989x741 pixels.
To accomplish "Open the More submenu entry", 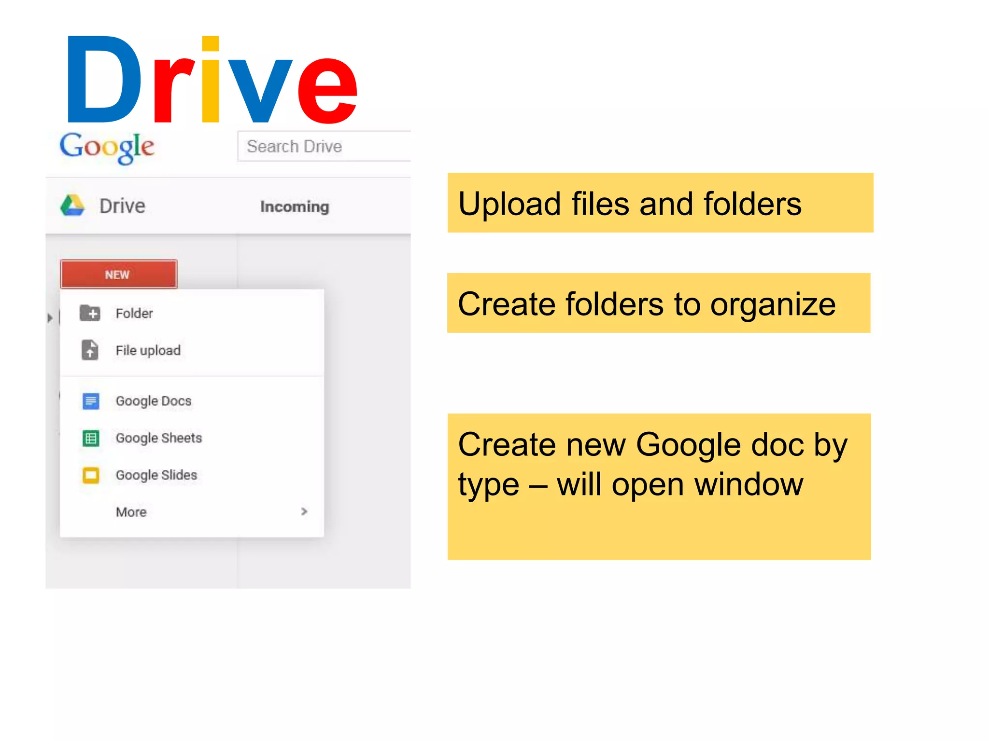I will point(192,512).
